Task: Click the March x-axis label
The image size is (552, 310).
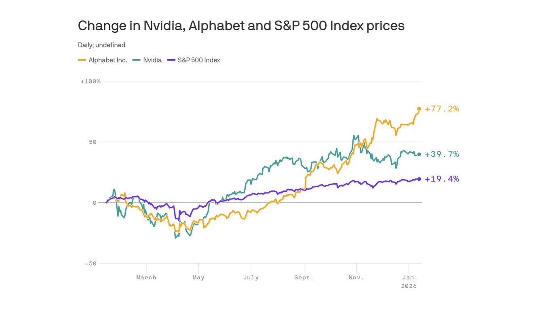Action: tap(146, 278)
